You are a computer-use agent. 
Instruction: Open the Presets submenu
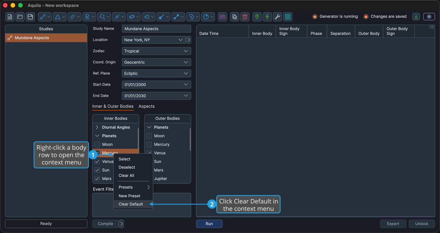point(133,187)
